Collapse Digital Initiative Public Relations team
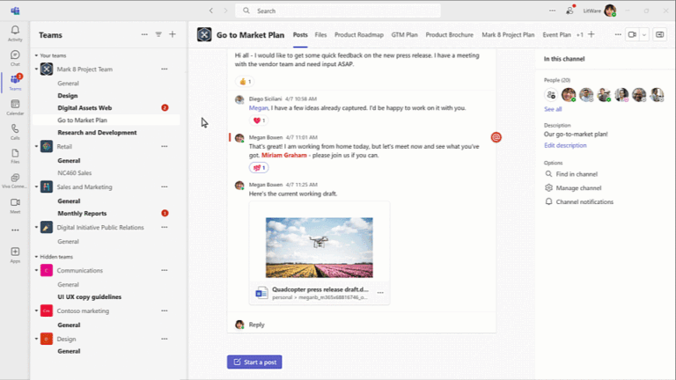The height and width of the screenshot is (380, 676). 36,228
